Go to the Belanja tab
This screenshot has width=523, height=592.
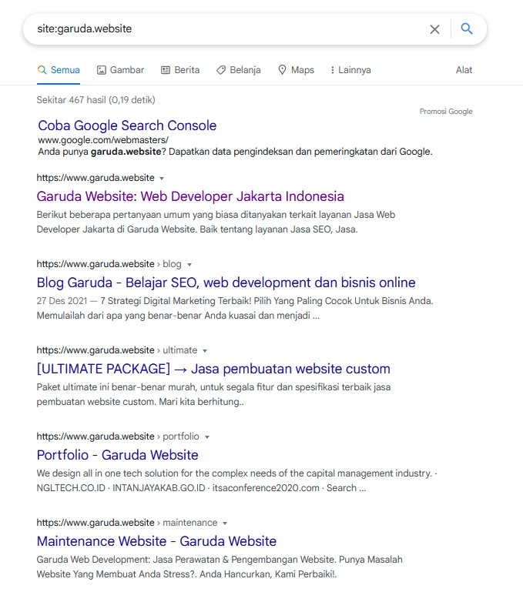click(239, 70)
